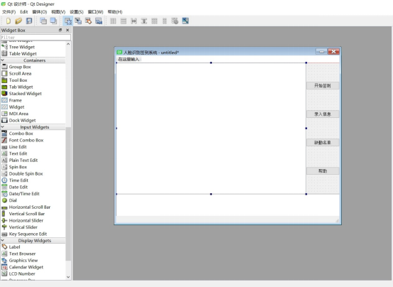The image size is (393, 287).
Task: Click the Break Layout toolbar icon
Action: [175, 21]
